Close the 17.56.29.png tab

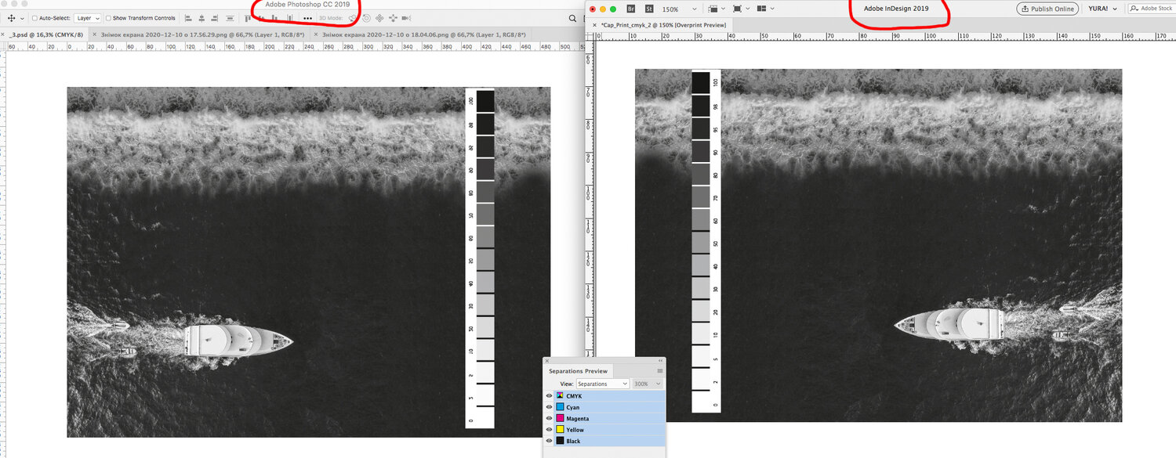tap(94, 34)
